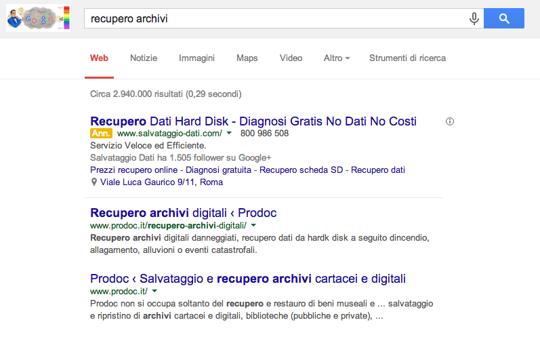This screenshot has height=337, width=540.
Task: Start voice search with the microphone icon
Action: click(x=474, y=18)
